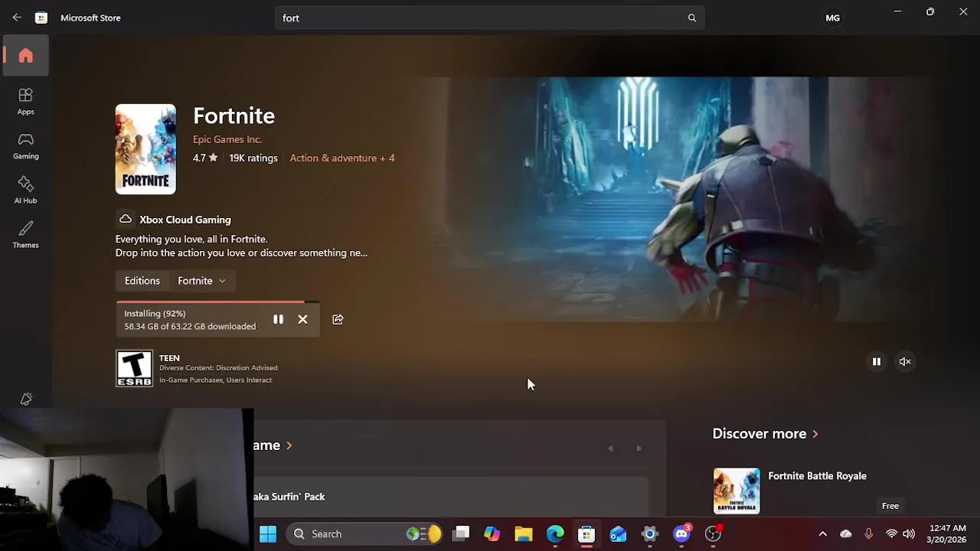Click the Microsoft Store taskbar icon
980x551 pixels.
pyautogui.click(x=586, y=533)
